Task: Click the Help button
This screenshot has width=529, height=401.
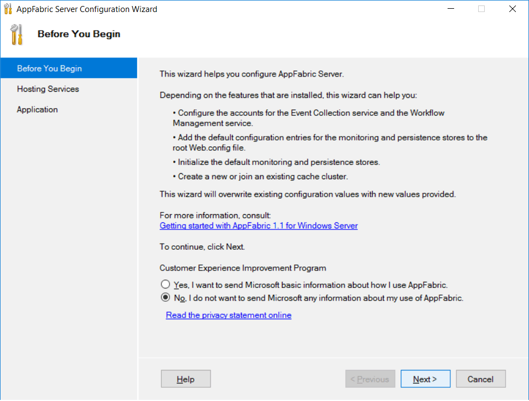Action: tap(186, 379)
